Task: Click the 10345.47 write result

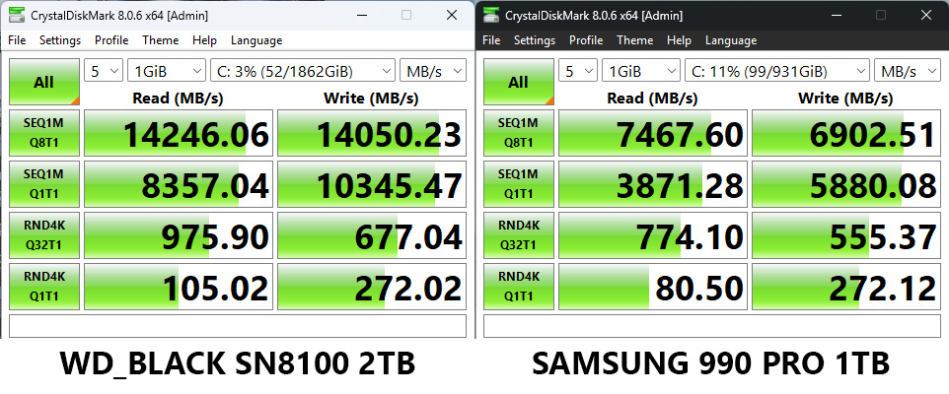Action: coord(372,185)
